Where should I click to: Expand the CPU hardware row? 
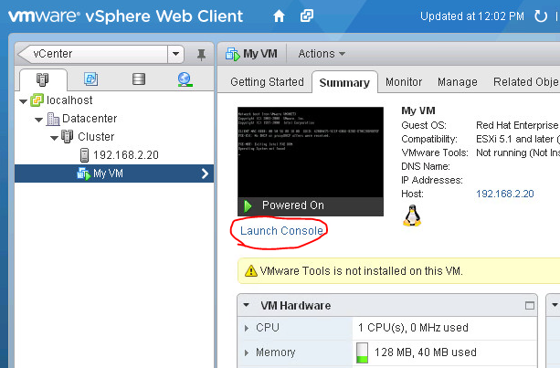(x=247, y=328)
